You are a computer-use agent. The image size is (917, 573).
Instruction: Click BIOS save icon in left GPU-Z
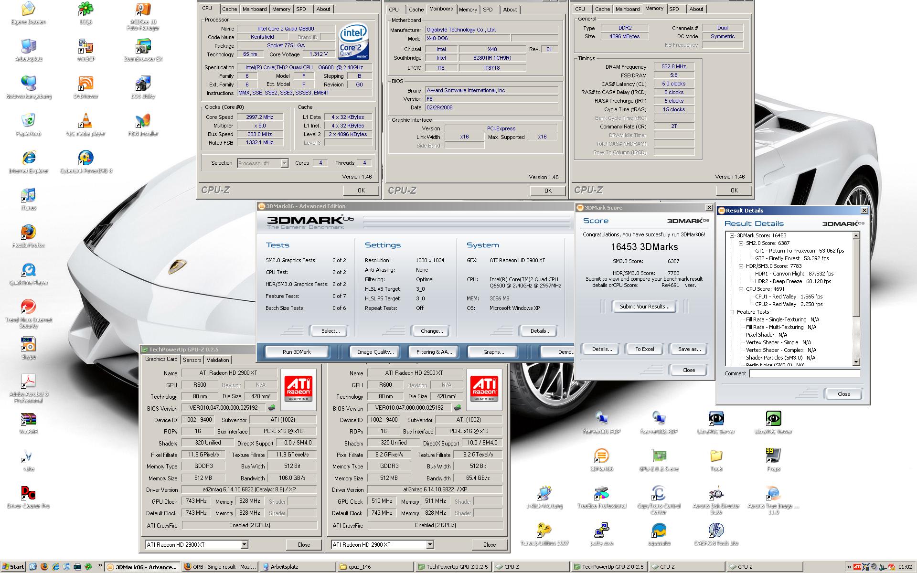pyautogui.click(x=272, y=408)
